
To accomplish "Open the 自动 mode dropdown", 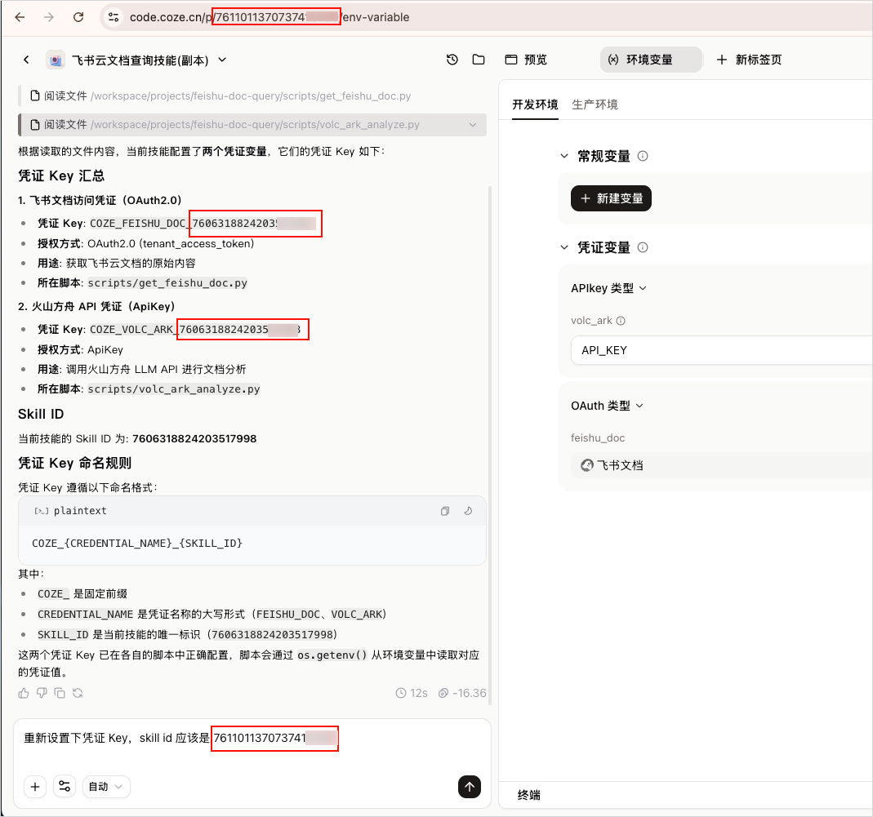I will click(106, 786).
